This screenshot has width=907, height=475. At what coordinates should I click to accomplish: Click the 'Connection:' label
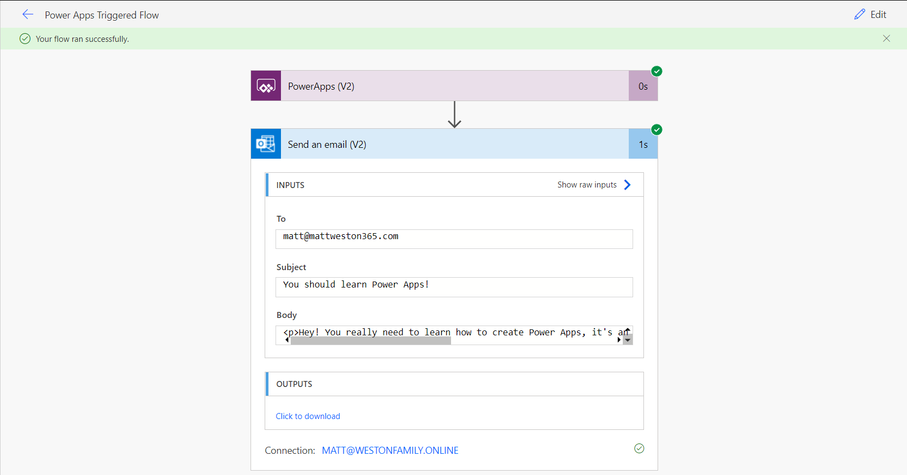point(290,451)
